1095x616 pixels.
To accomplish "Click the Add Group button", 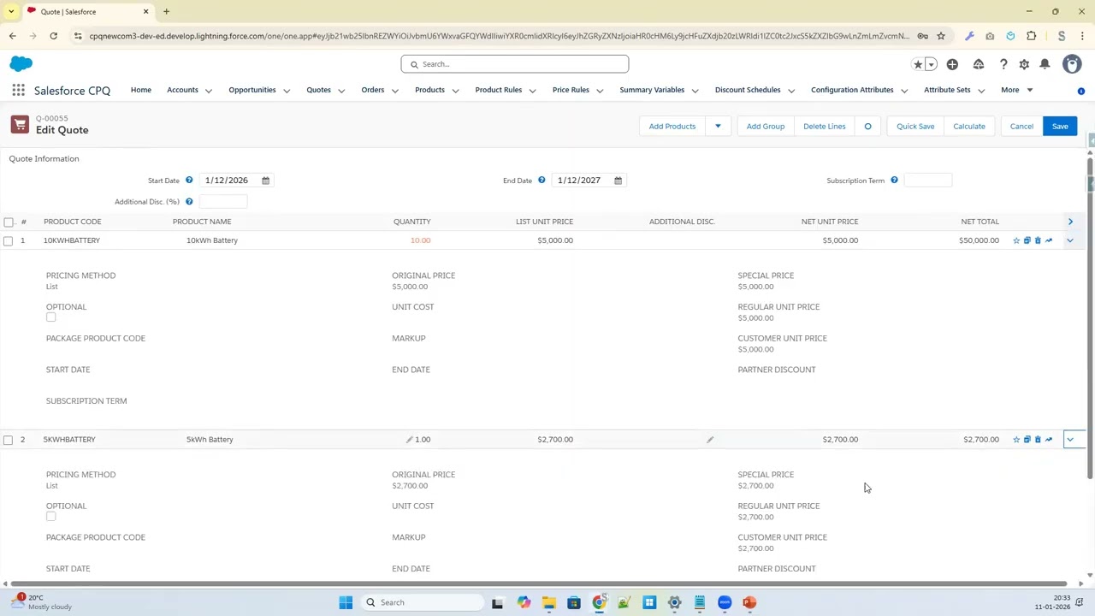I will tap(765, 127).
